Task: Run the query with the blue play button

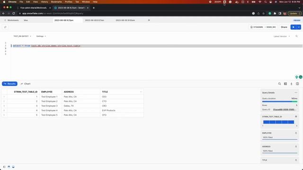Action: 293,27
